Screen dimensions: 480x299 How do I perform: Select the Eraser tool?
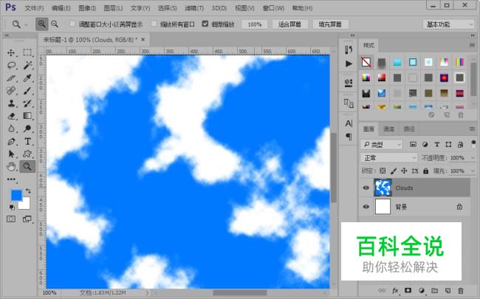click(11, 116)
